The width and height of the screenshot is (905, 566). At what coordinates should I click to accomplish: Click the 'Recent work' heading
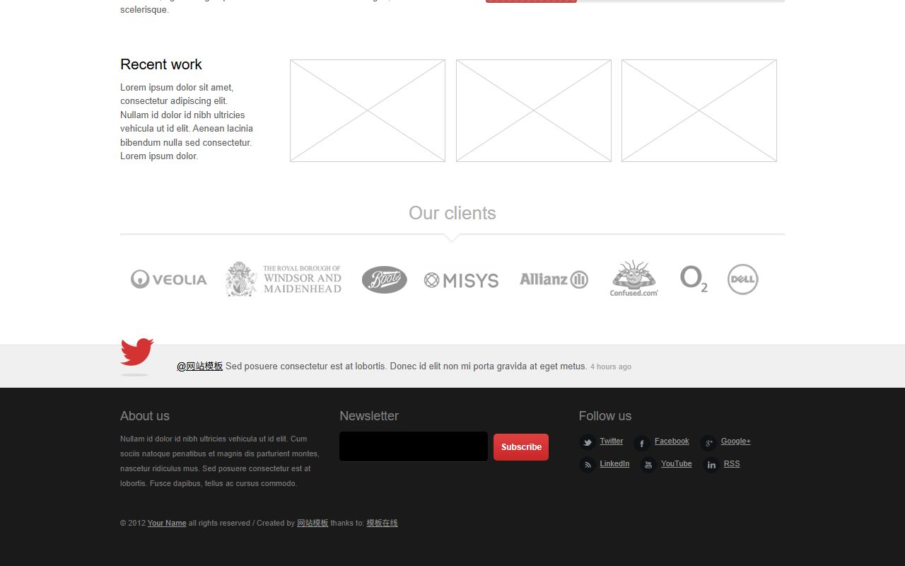pos(161,64)
